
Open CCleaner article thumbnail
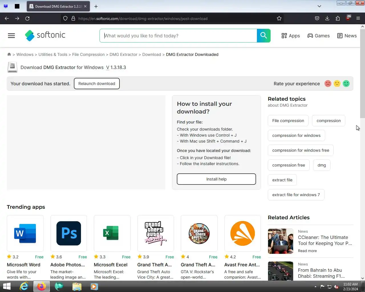[x=281, y=241]
